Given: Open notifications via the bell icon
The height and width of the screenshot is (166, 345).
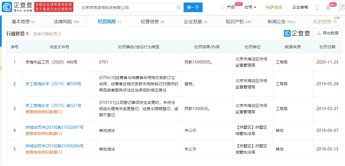Looking at the screenshot, I should [328, 8].
